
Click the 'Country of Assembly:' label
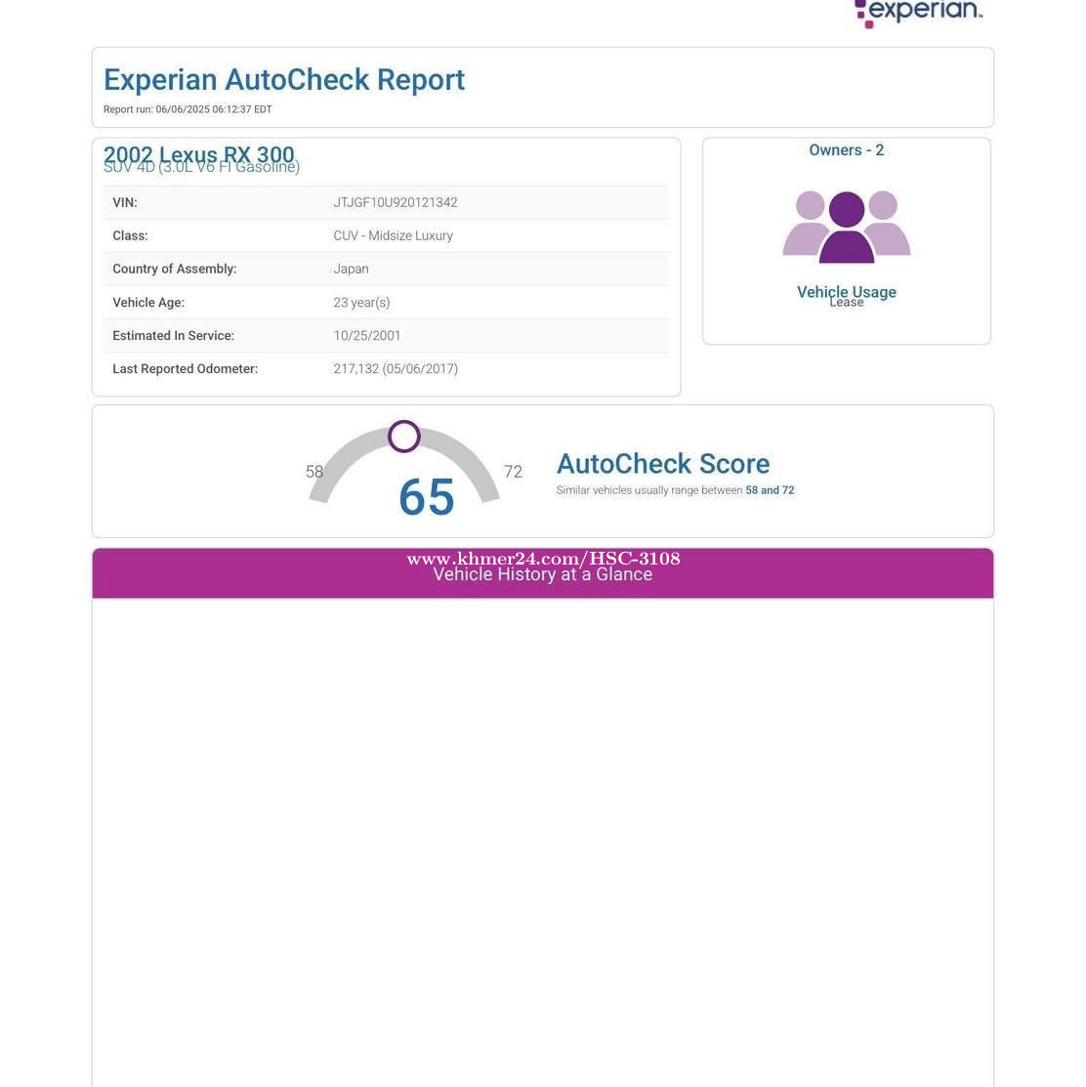tap(175, 269)
